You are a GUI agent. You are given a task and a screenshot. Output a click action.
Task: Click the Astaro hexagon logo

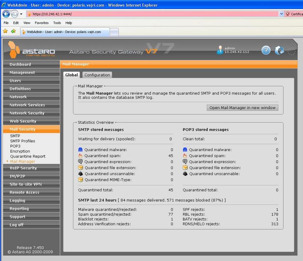pos(14,49)
